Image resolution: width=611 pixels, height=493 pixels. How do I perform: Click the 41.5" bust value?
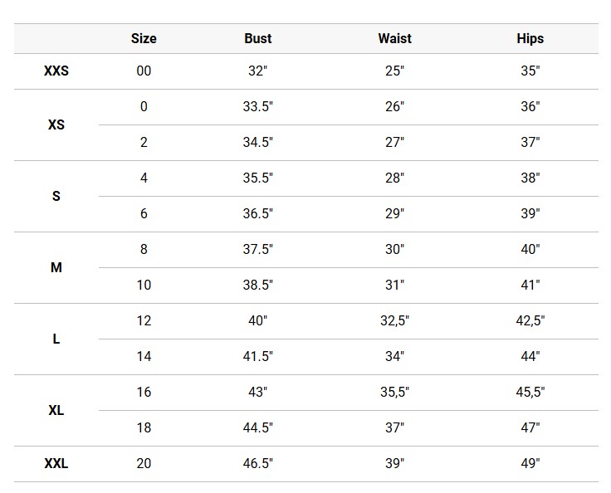click(x=258, y=357)
